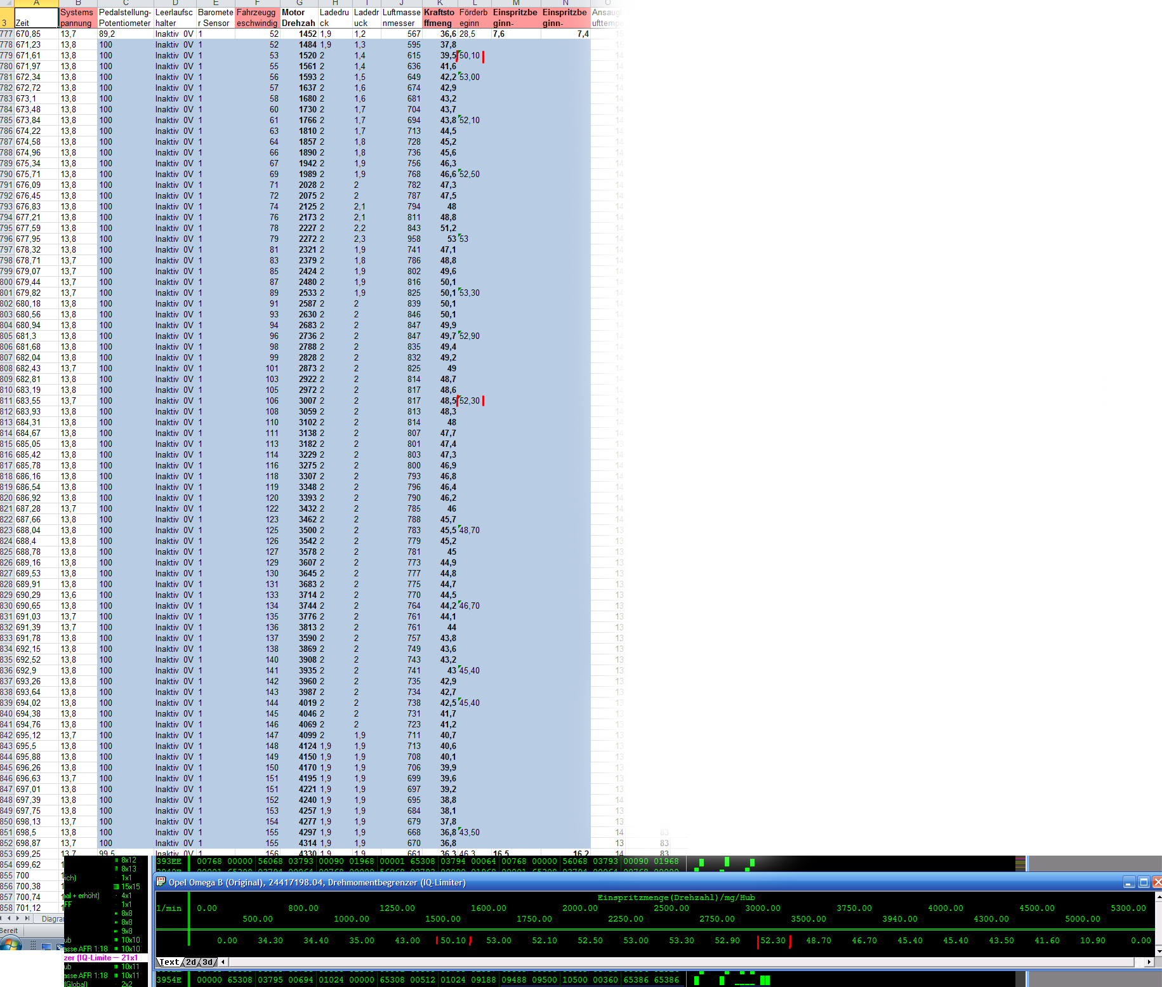Select the 9x8 map in the list
The image size is (1162, 987).
pyautogui.click(x=127, y=931)
